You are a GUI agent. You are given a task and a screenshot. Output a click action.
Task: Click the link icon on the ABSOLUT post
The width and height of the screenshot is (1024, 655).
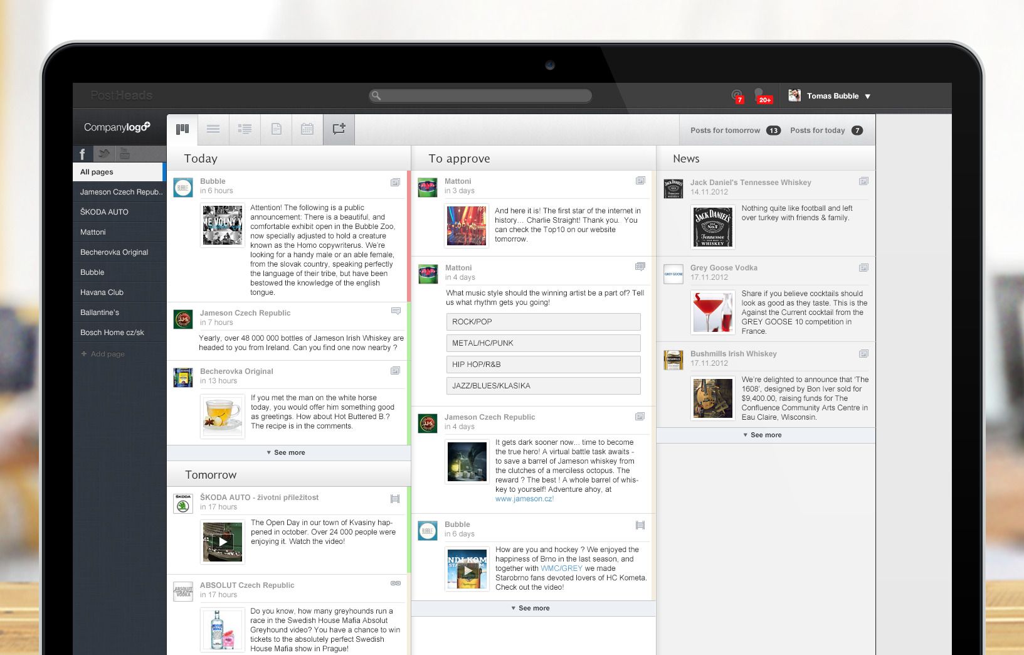click(x=396, y=583)
